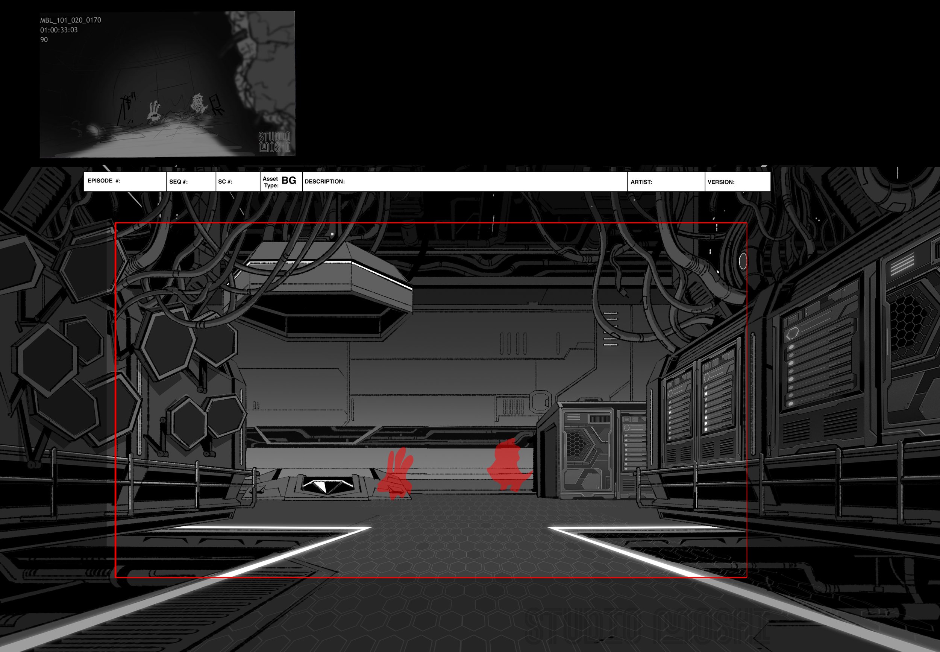Click the glowing circular light on the right wall
The height and width of the screenshot is (652, 940).
click(x=743, y=261)
